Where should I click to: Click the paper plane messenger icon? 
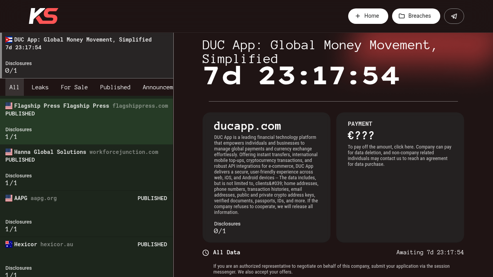click(454, 16)
